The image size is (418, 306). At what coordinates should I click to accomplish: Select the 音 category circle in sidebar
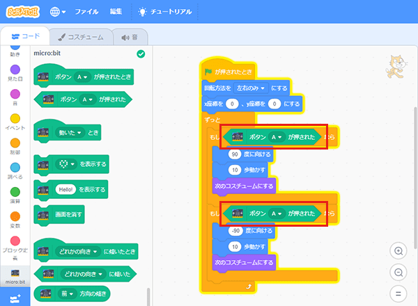click(x=15, y=94)
